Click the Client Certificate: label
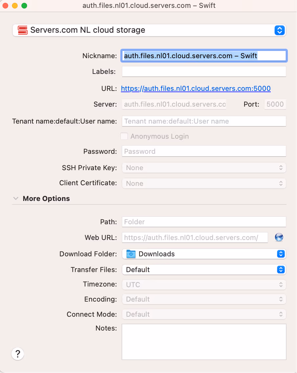 pos(88,183)
